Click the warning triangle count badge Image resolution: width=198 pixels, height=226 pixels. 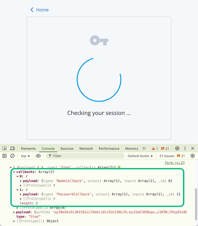point(155,148)
